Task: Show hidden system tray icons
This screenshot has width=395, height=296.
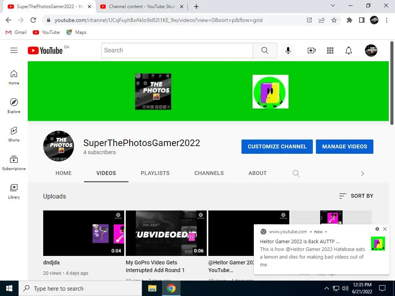Action: [326, 288]
